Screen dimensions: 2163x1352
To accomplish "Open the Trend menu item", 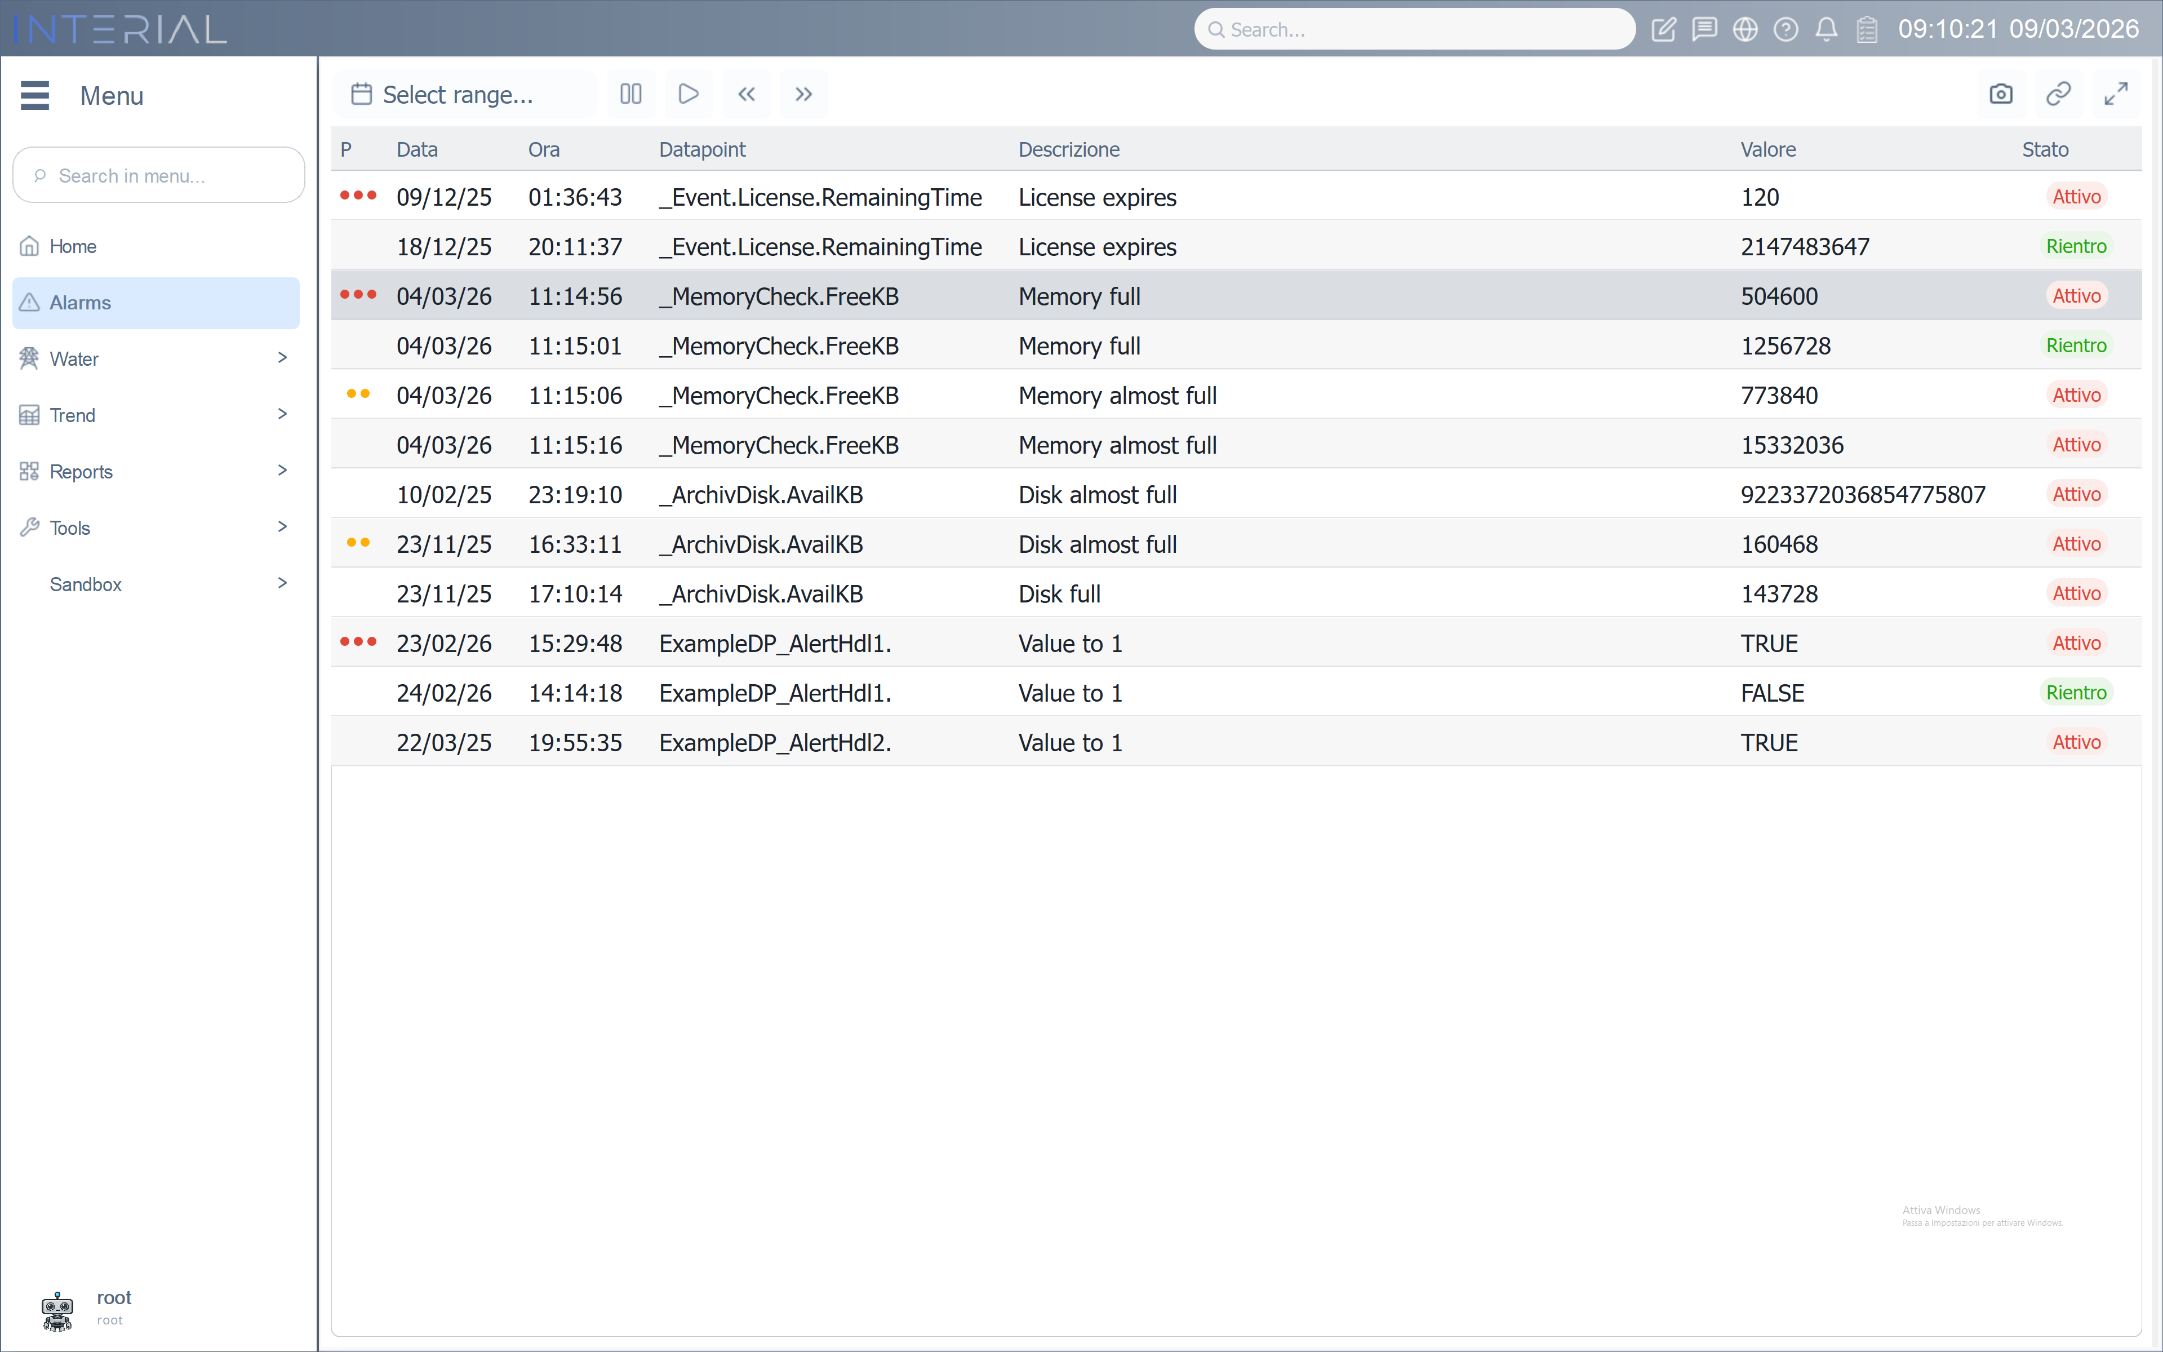I will (72, 415).
